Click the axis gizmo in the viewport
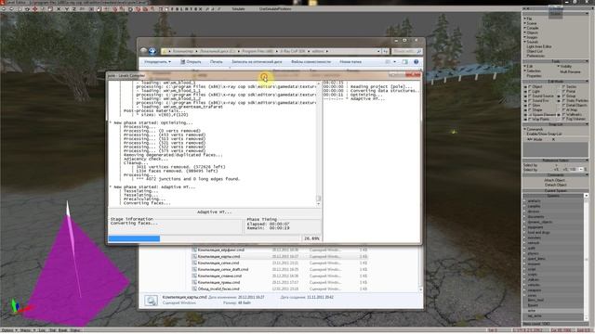 coord(19,306)
